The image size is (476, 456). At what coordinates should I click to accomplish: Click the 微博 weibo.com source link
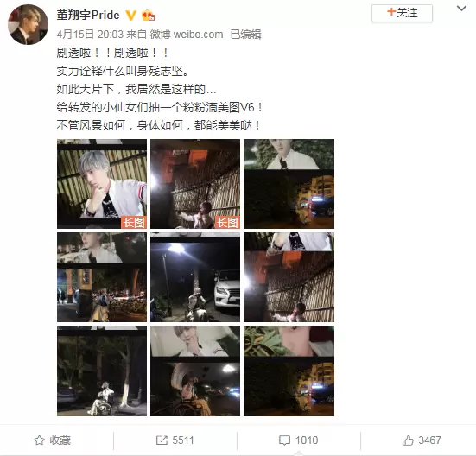(187, 35)
